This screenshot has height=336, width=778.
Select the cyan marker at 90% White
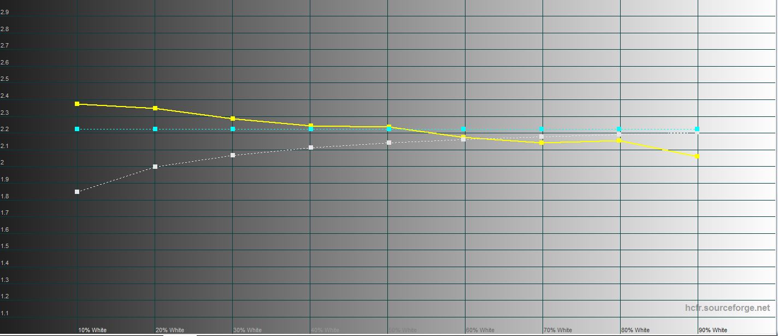pos(697,129)
